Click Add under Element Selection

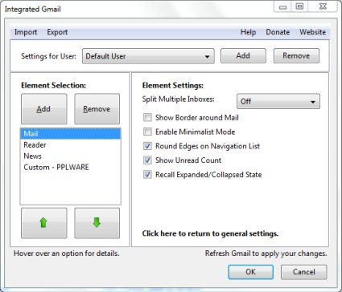pyautogui.click(x=44, y=109)
